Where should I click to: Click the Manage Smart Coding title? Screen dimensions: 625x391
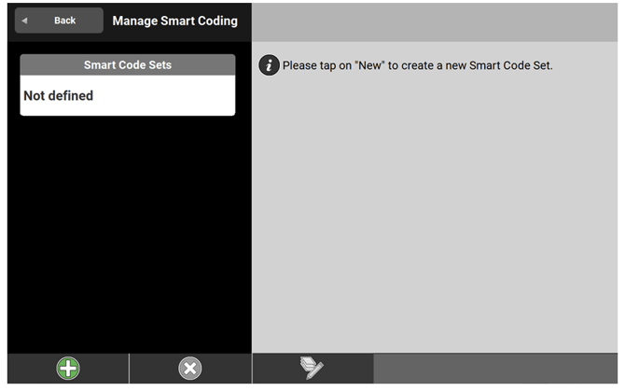[x=174, y=21]
